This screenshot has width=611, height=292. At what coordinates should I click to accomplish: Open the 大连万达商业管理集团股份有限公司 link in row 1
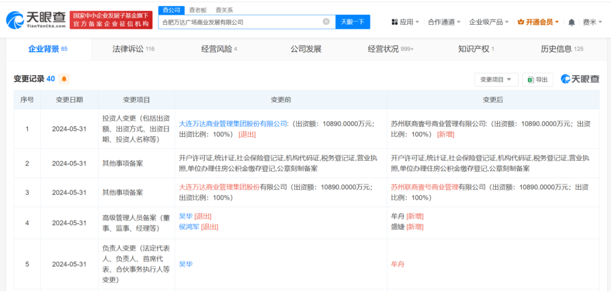coord(233,124)
